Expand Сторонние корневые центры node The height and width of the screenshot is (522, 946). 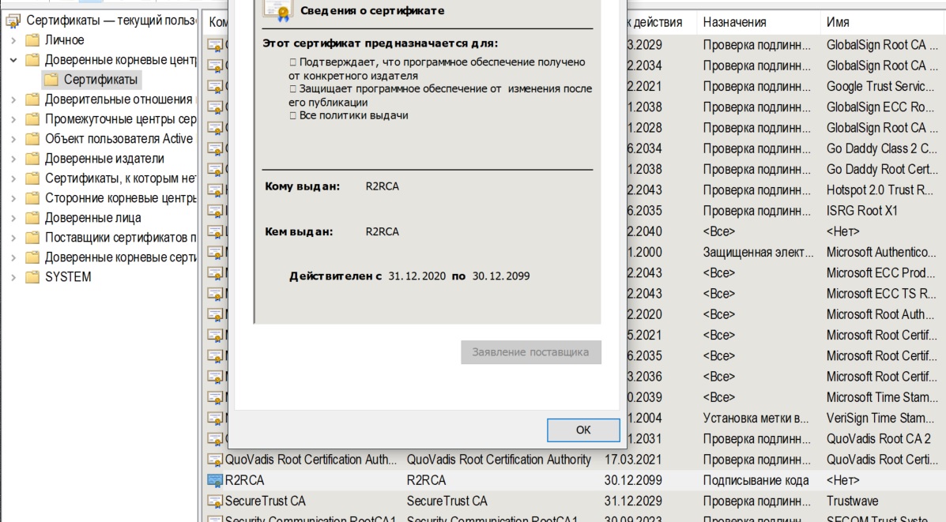[13, 198]
